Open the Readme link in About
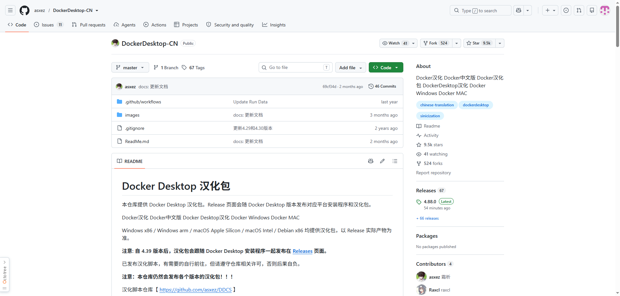Image resolution: width=620 pixels, height=296 pixels. click(x=428, y=126)
